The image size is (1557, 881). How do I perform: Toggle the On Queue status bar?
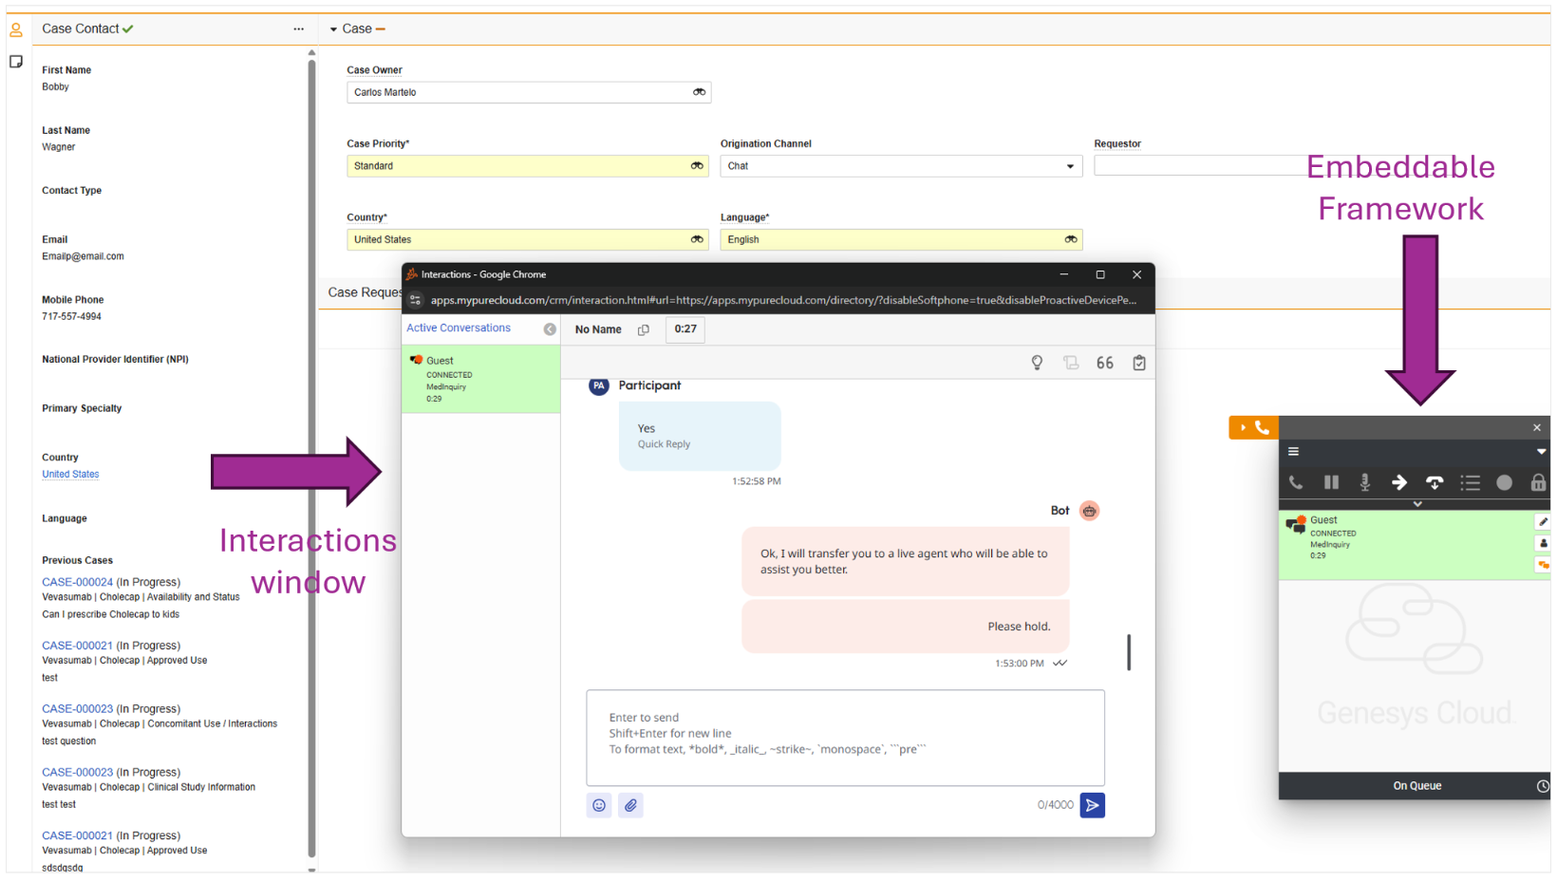(x=1416, y=786)
